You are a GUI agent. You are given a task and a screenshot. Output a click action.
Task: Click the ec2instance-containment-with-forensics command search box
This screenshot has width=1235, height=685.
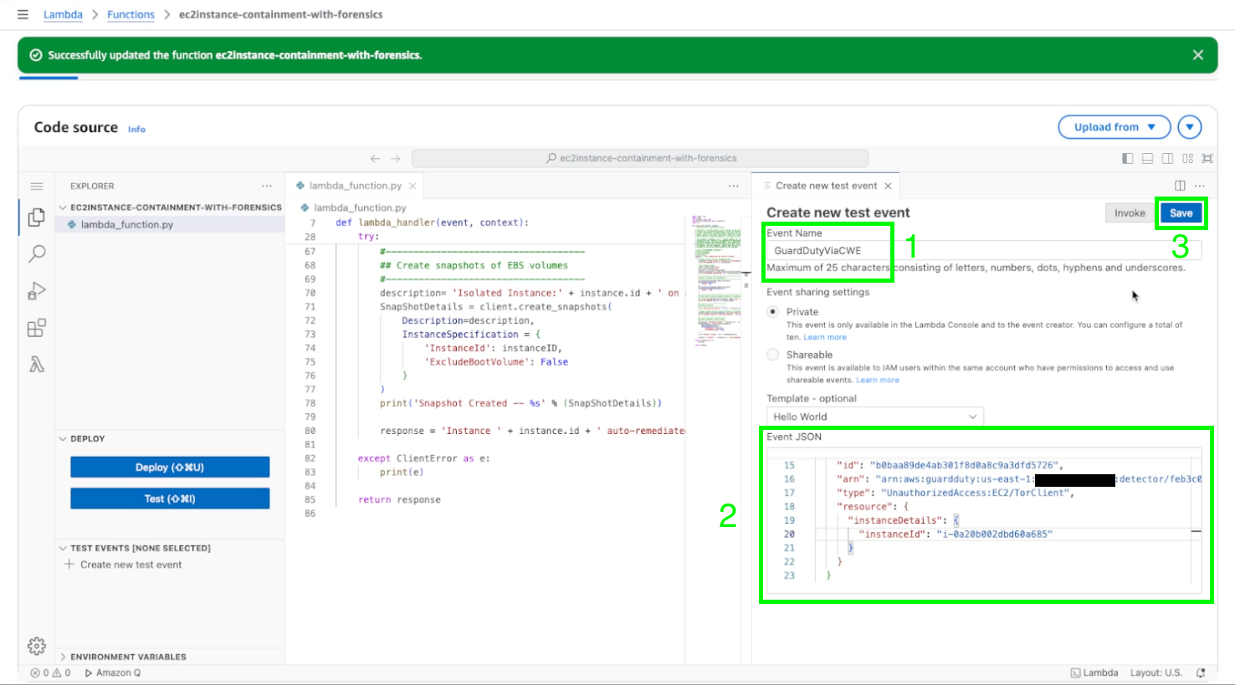tap(640, 158)
